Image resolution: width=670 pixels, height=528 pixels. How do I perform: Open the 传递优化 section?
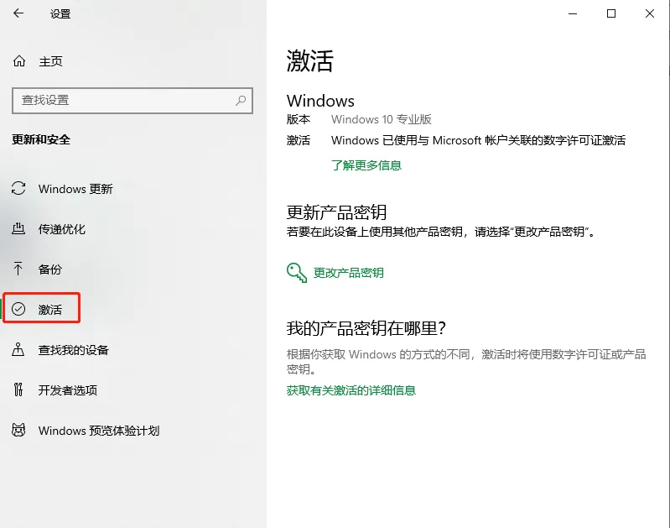61,229
